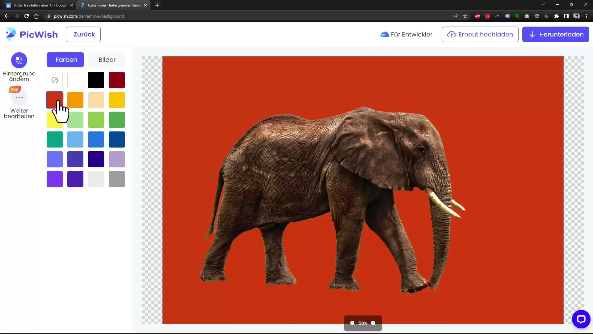
Task: Pick the selected red-orange color swatch
Action: (x=55, y=100)
